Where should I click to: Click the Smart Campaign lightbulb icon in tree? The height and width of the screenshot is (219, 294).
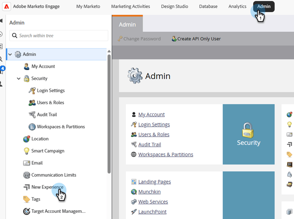pos(26,151)
